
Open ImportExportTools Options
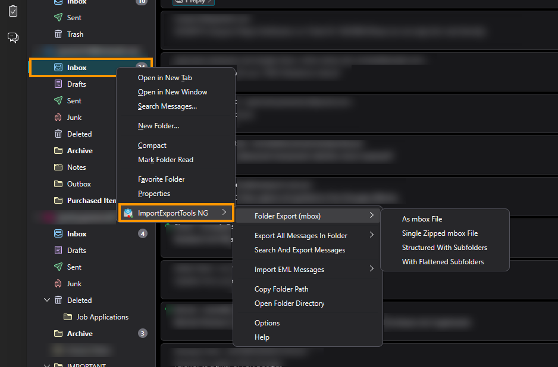267,323
